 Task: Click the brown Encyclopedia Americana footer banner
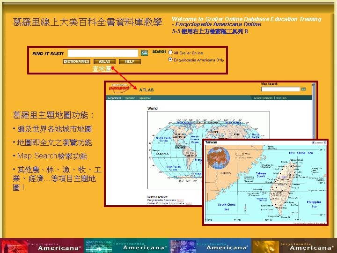294,246
